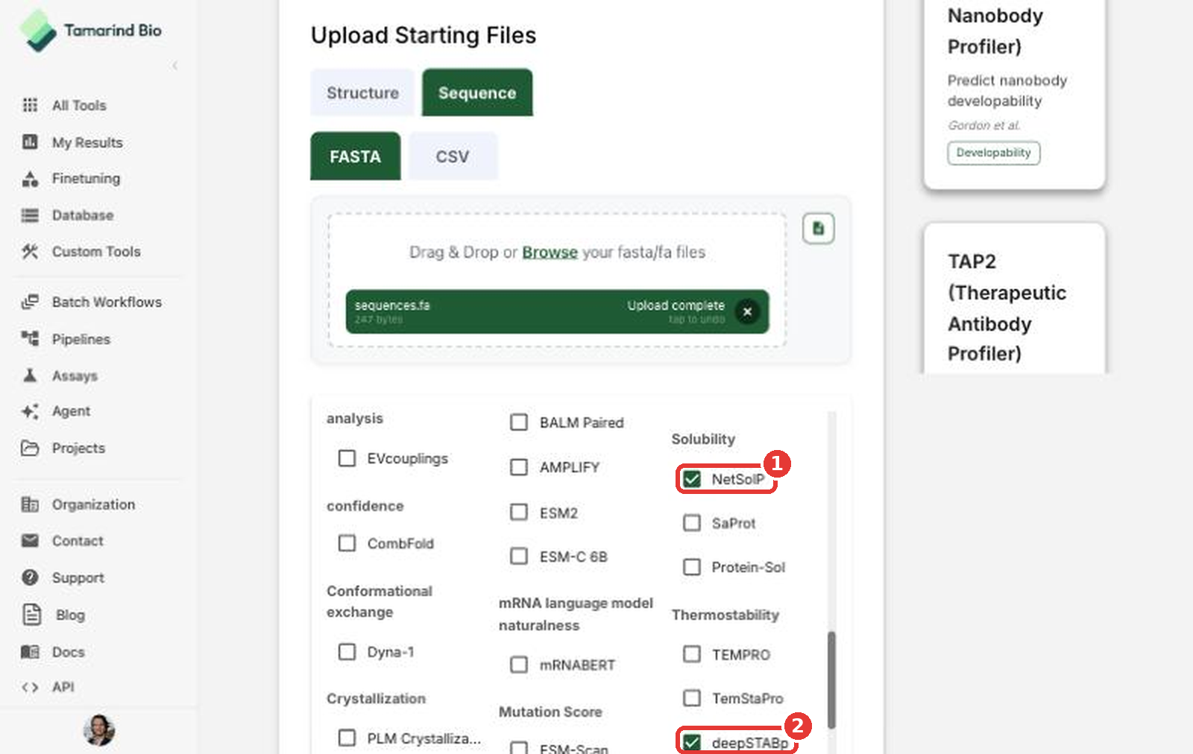Uncheck the deepSTABp checkbox
The height and width of the screenshot is (754, 1193).
(692, 742)
